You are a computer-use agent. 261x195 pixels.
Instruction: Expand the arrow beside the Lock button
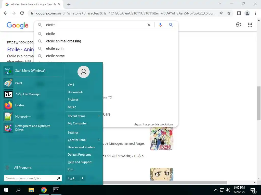pyautogui.click(x=83, y=178)
